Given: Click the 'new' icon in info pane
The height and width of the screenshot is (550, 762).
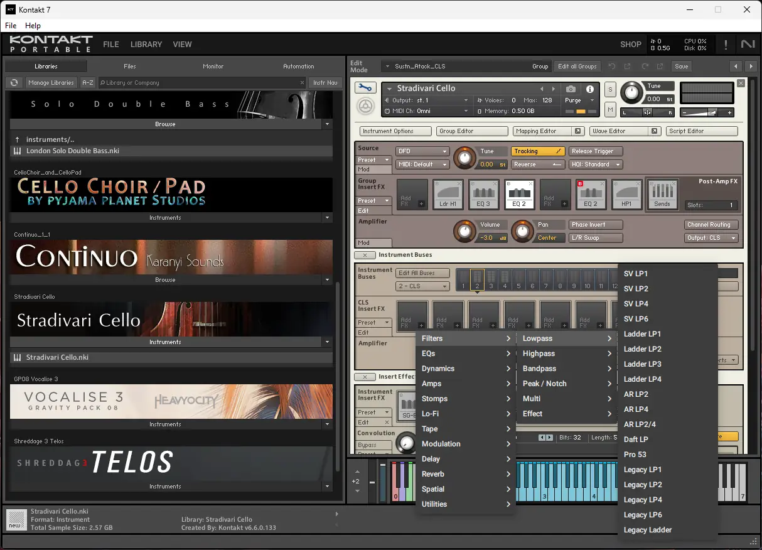Looking at the screenshot, I should click(x=16, y=520).
